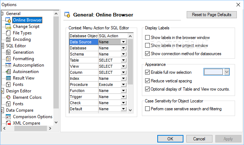
Task: Open the SQL Action dropdown for Table
Action: click(x=123, y=61)
